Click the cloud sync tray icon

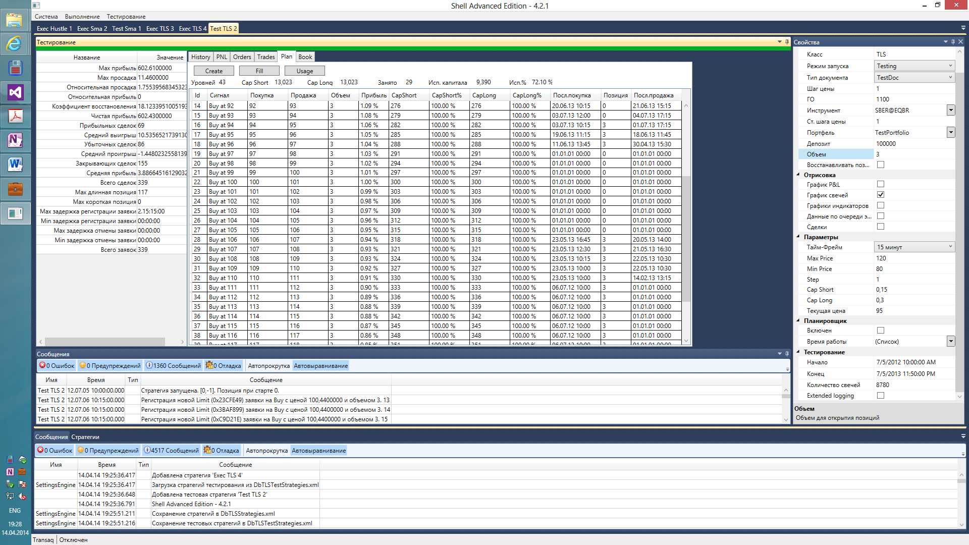coord(22,460)
